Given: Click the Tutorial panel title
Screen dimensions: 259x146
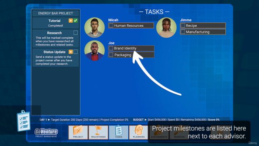Looking at the screenshot, I should click(x=54, y=21).
